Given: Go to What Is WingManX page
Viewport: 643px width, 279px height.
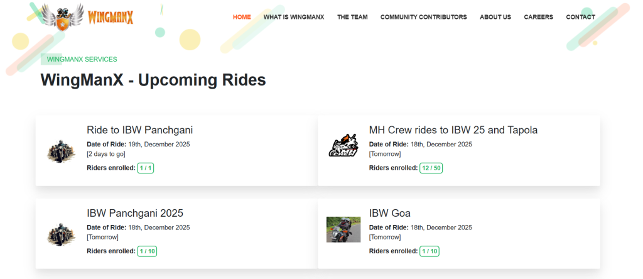Looking at the screenshot, I should (293, 17).
